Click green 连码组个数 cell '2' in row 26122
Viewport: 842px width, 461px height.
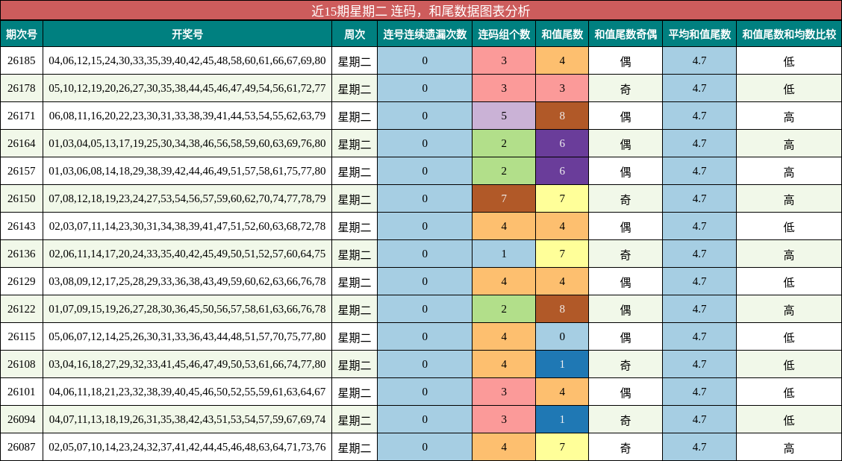coord(504,309)
